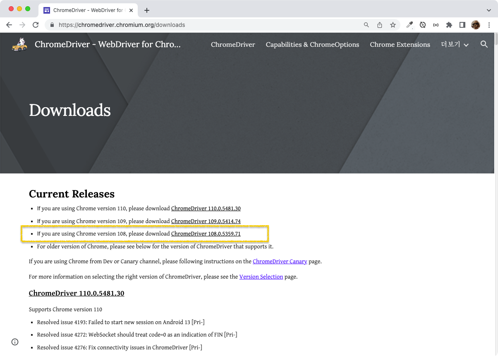This screenshot has height=356, width=498.
Task: Select the ChromeDriver - WebDriver browser tab
Action: [x=88, y=10]
